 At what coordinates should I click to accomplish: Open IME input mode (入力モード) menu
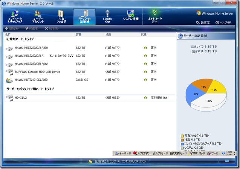tap(160, 153)
